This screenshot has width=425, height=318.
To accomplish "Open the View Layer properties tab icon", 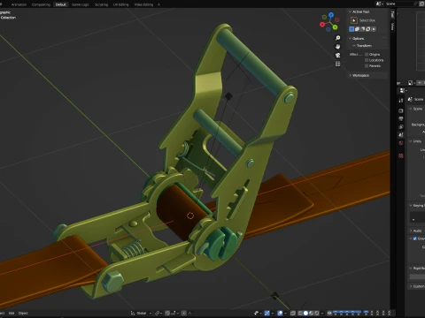I will coord(401,127).
